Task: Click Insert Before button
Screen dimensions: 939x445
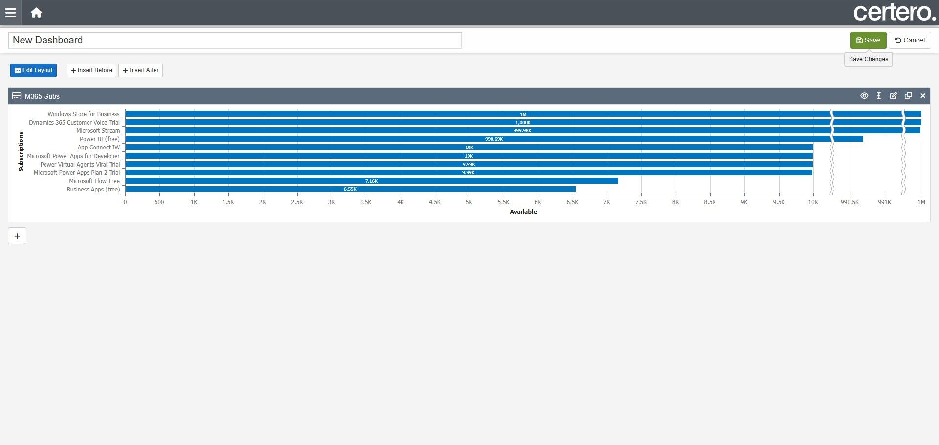Action: 91,70
